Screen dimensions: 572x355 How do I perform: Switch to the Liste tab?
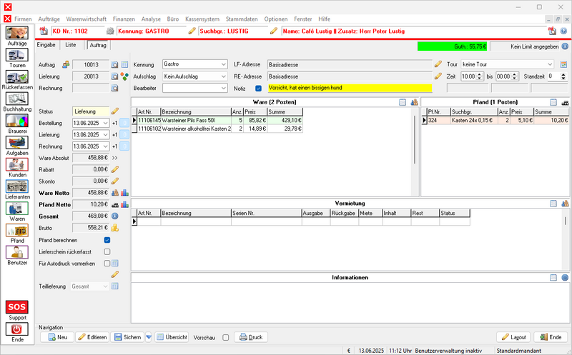coord(71,45)
